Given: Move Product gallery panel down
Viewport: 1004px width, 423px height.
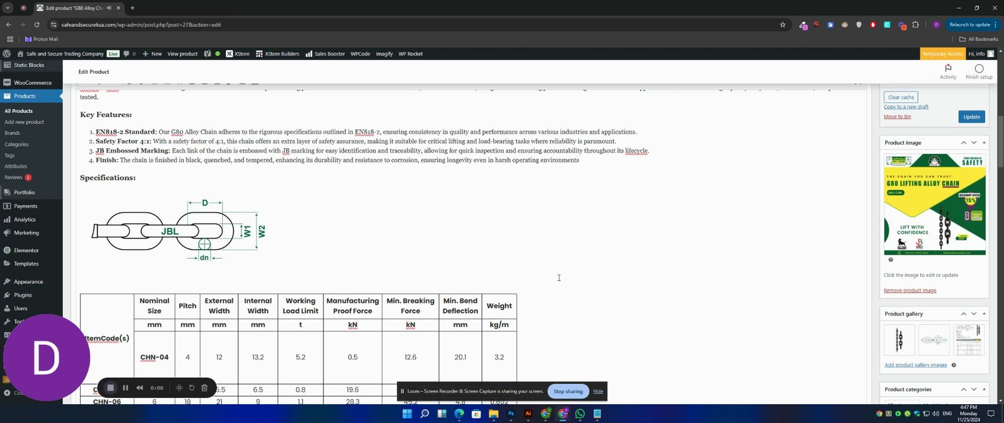Looking at the screenshot, I should click(x=974, y=314).
